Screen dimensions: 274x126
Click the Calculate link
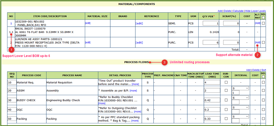coord(238,11)
